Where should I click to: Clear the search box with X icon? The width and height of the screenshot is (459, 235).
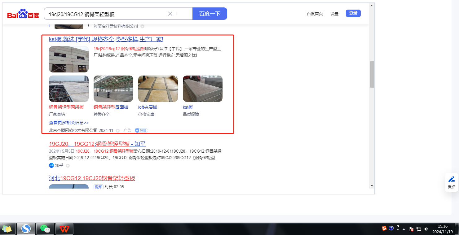click(x=170, y=14)
